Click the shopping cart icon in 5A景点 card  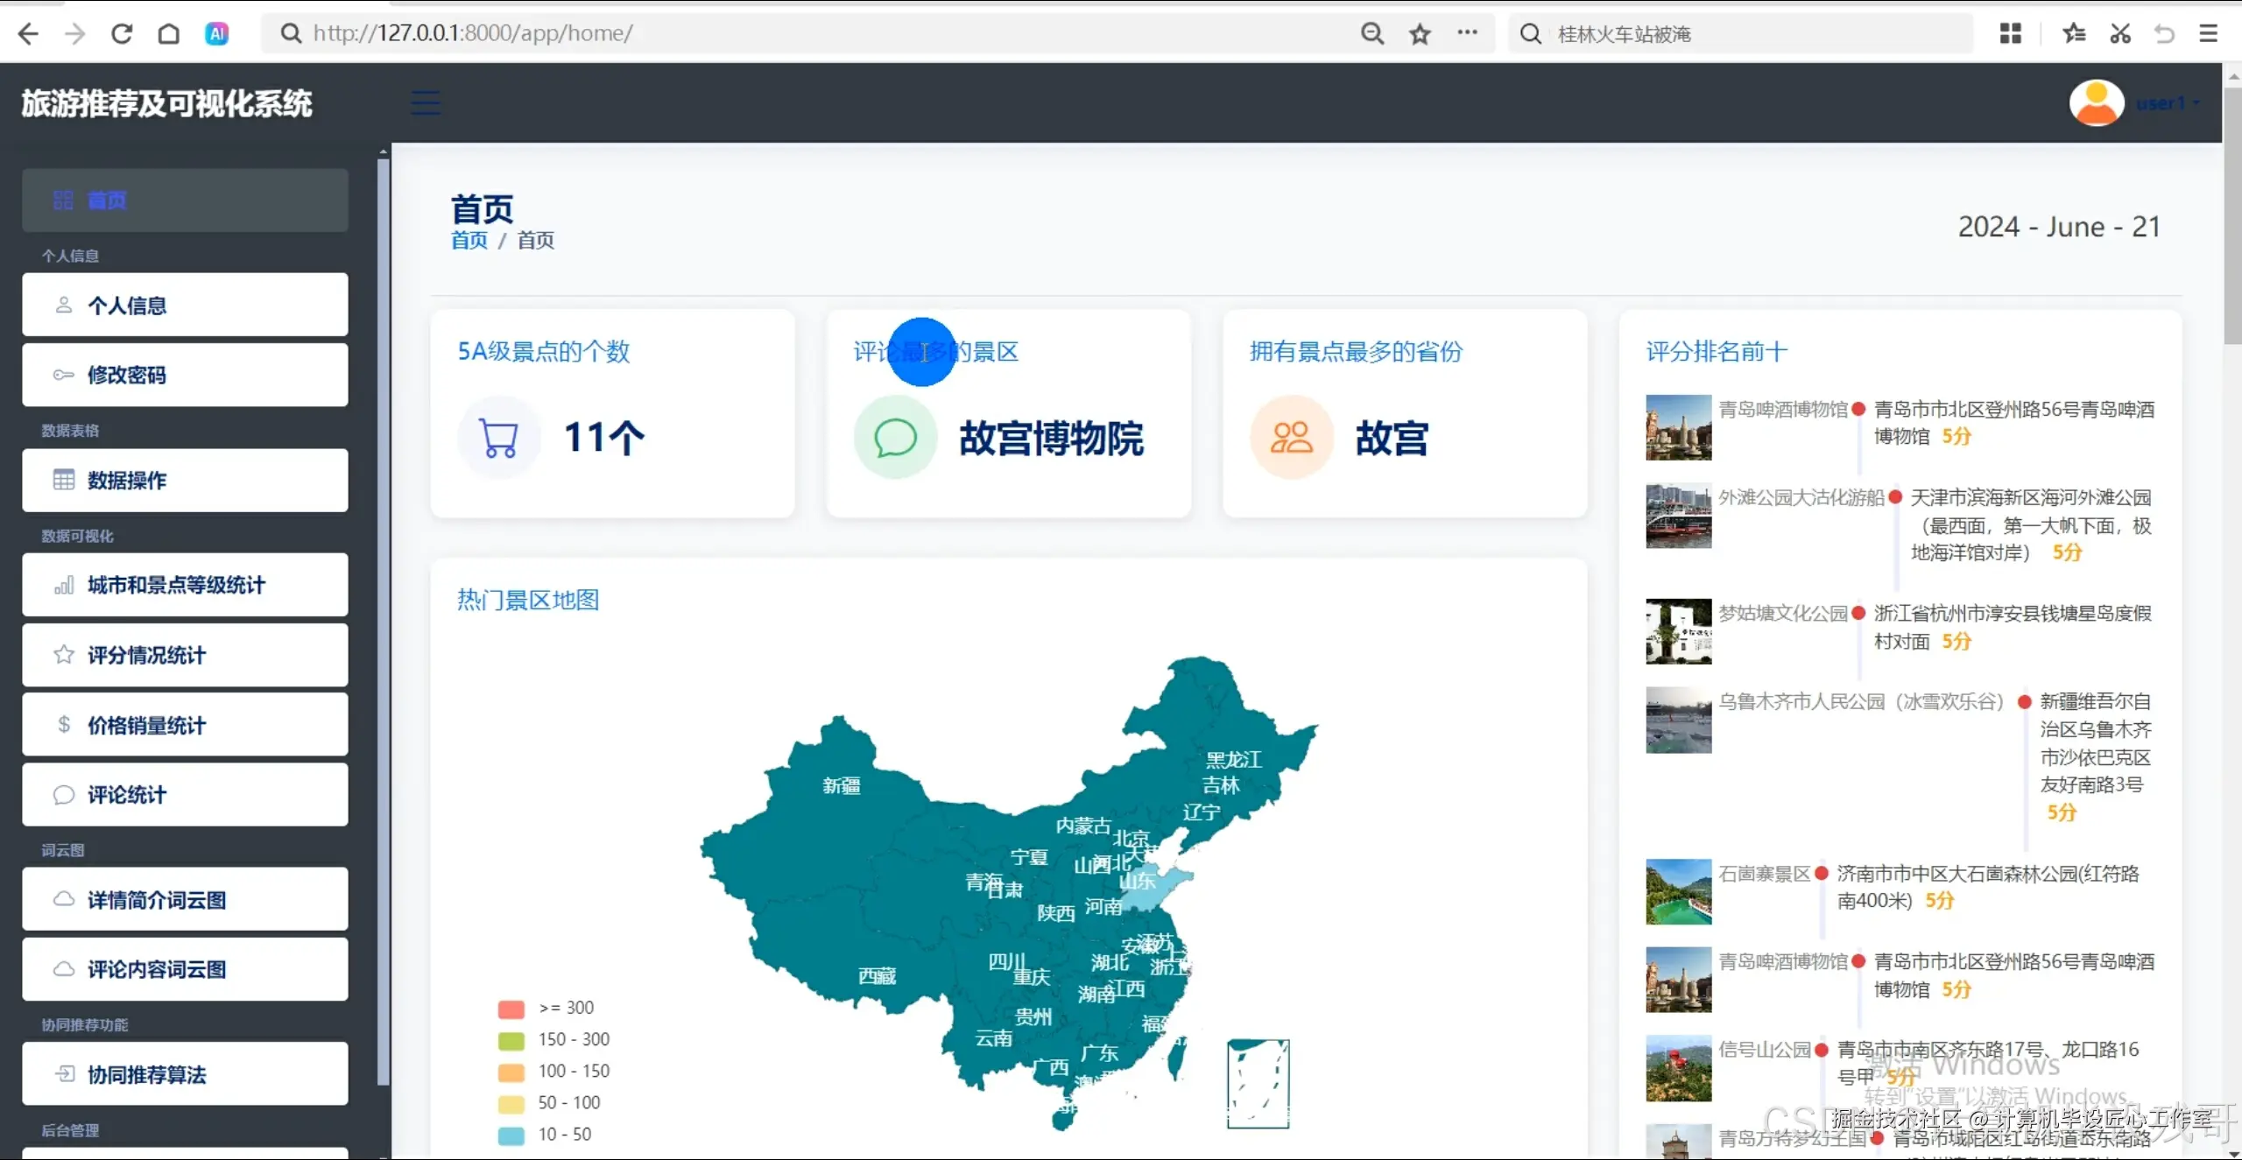[498, 436]
